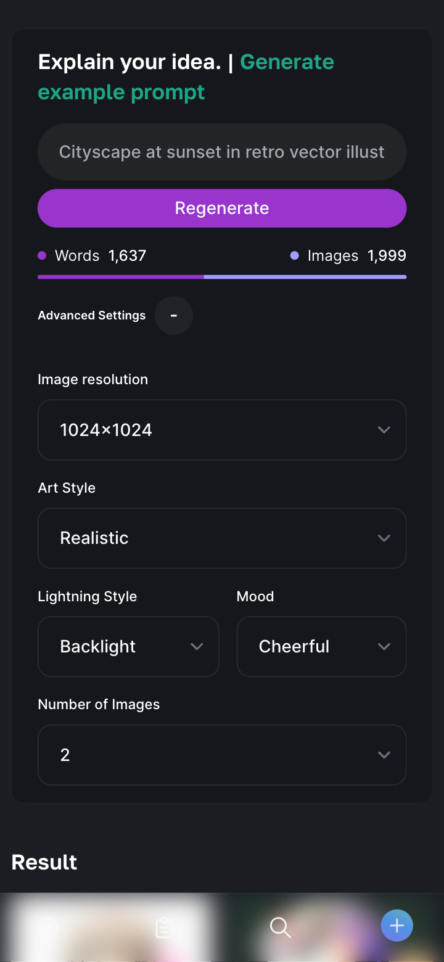
Task: Click the purple Words legend dot
Action: pos(42,255)
